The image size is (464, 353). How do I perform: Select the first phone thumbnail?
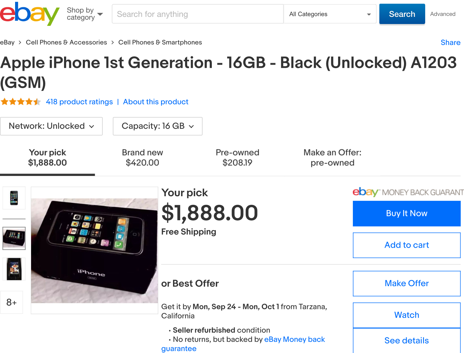(x=14, y=198)
